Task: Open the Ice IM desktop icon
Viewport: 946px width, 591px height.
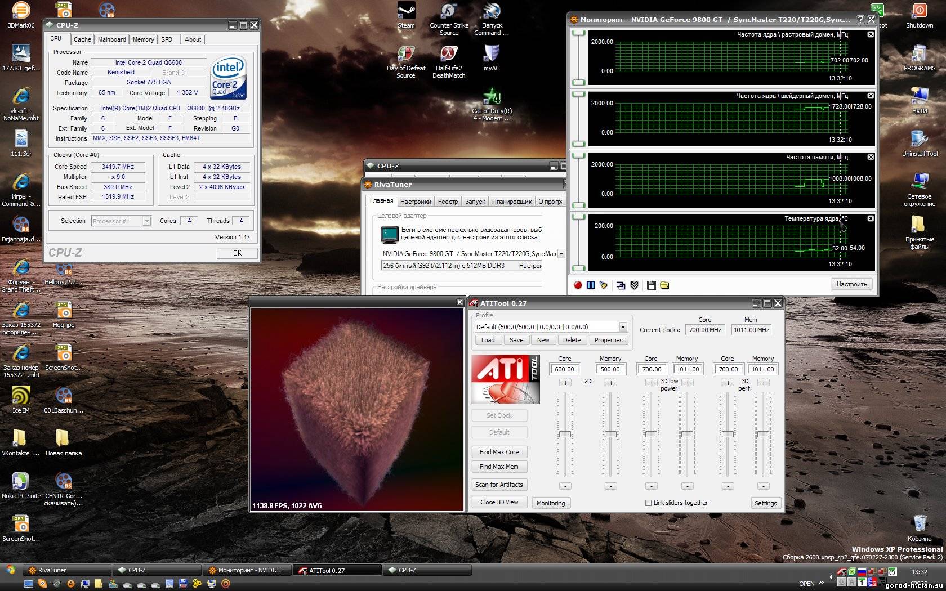Action: tap(21, 400)
